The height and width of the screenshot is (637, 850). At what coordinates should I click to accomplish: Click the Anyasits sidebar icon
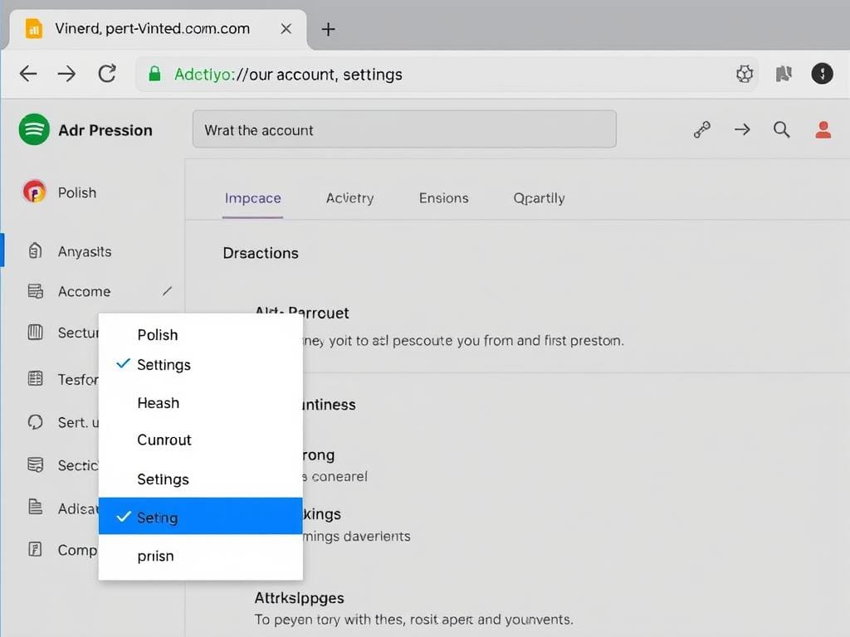click(35, 251)
